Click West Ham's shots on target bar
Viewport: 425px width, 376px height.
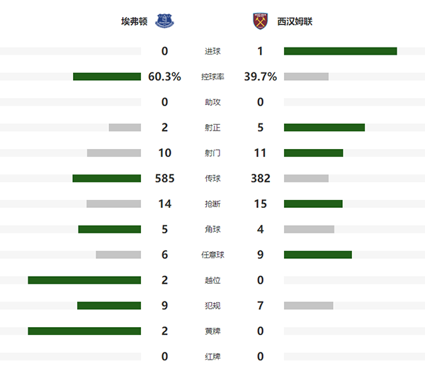click(324, 128)
